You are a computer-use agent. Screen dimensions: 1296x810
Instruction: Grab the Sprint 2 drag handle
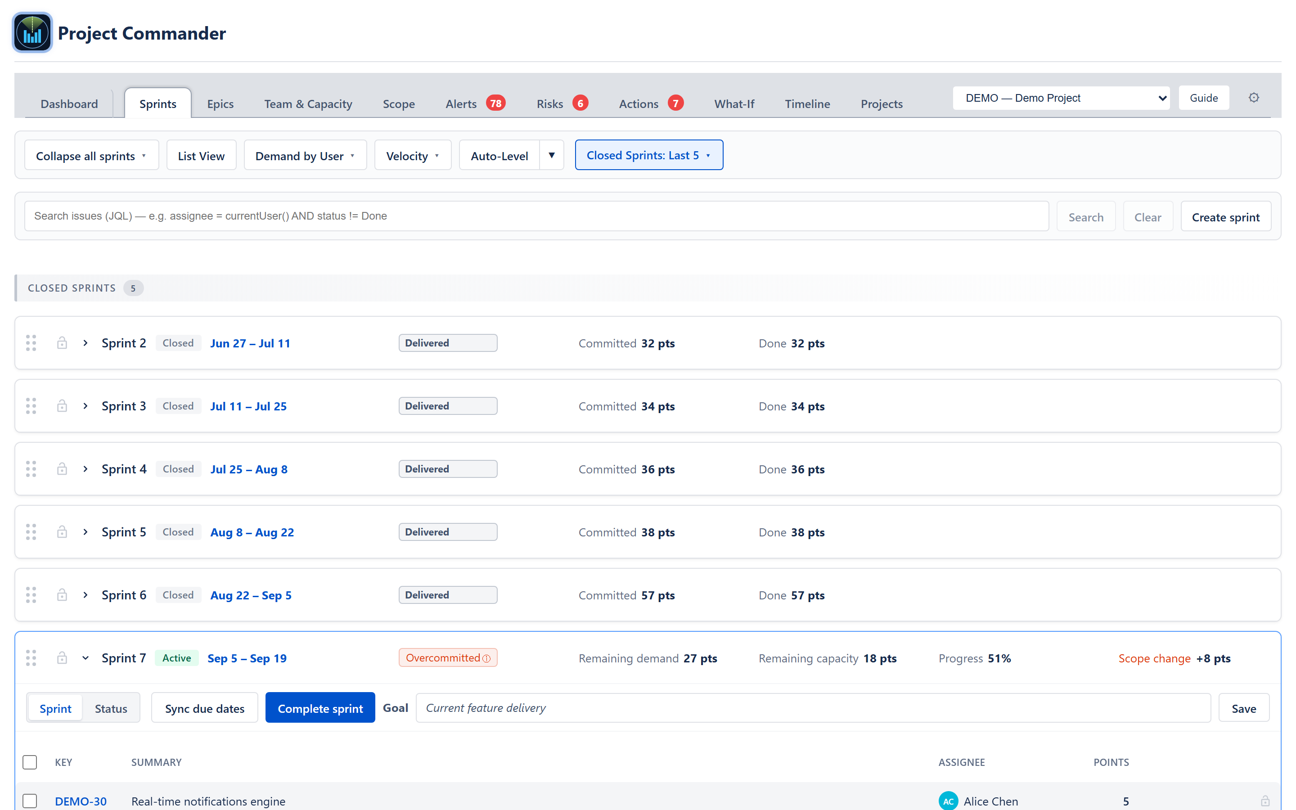click(31, 343)
